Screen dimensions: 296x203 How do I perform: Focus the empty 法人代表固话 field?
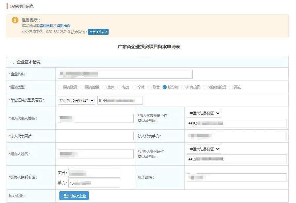(x=95, y=136)
